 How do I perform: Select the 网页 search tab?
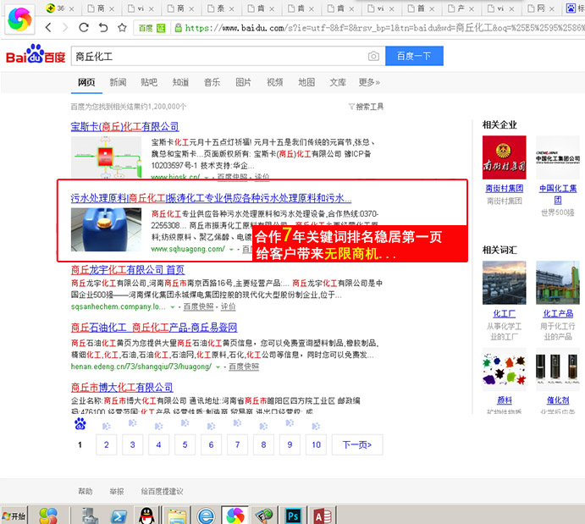[x=86, y=82]
